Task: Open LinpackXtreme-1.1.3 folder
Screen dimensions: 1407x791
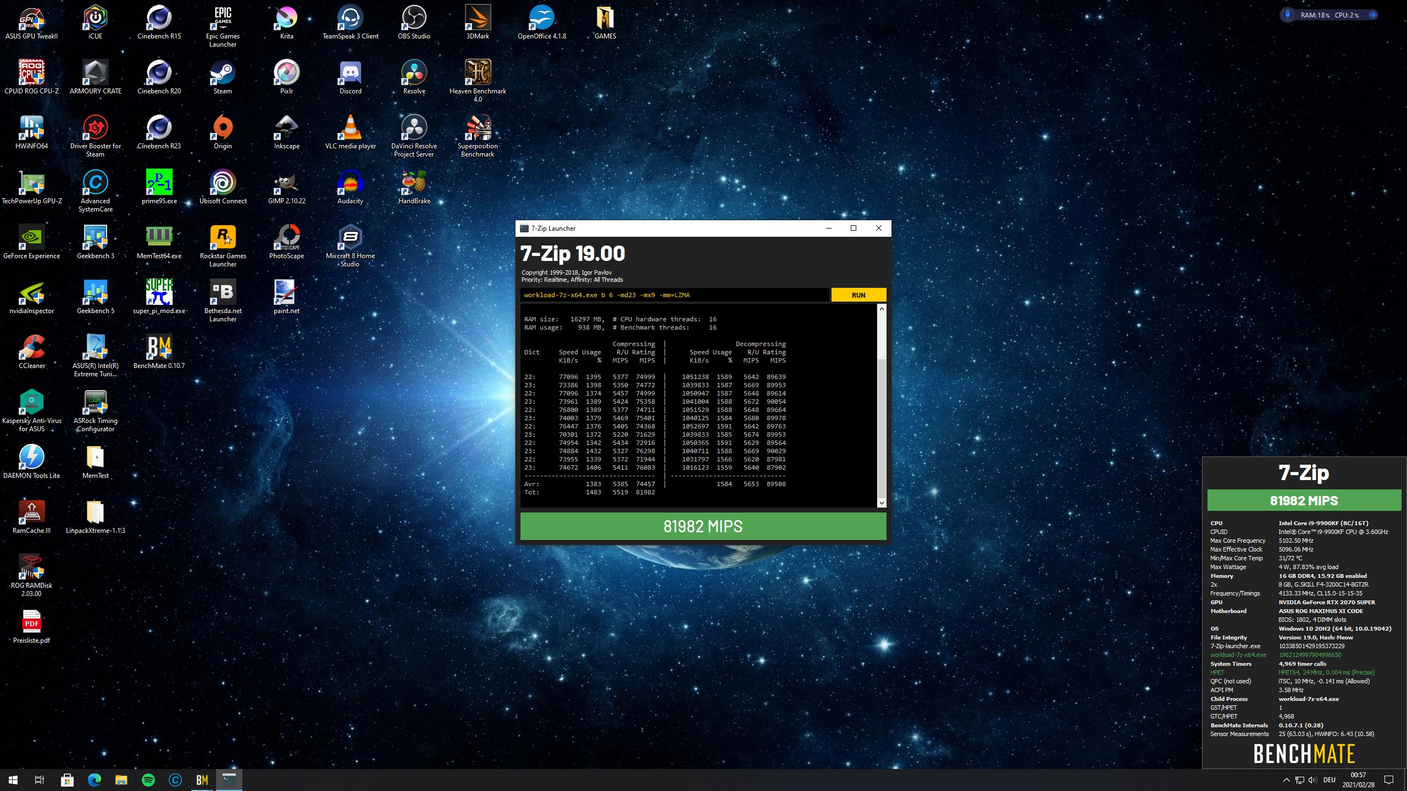Action: (95, 517)
